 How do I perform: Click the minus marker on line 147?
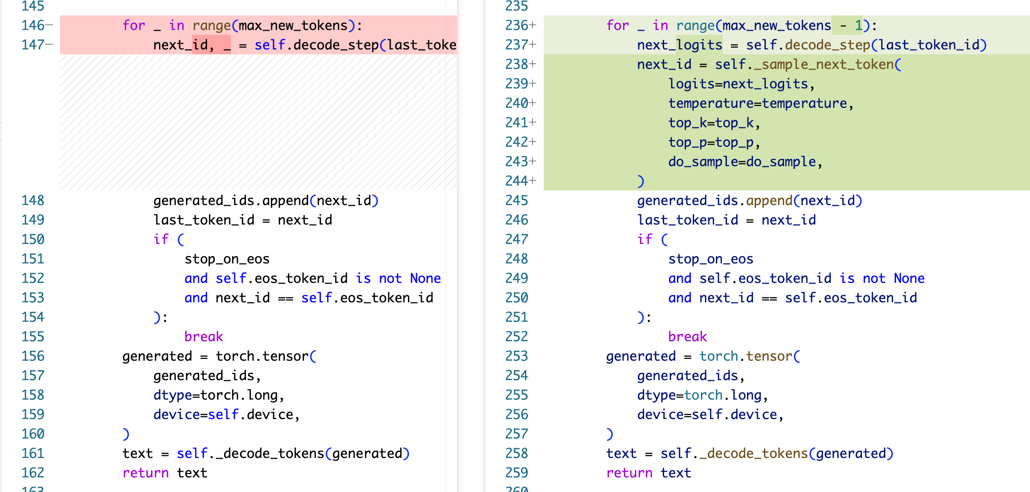(49, 45)
